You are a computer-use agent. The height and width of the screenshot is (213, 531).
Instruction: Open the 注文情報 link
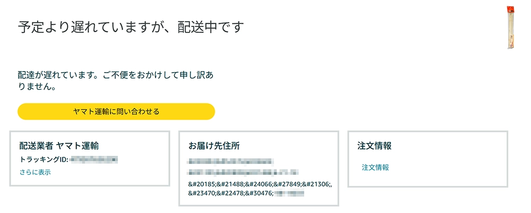pyautogui.click(x=375, y=167)
